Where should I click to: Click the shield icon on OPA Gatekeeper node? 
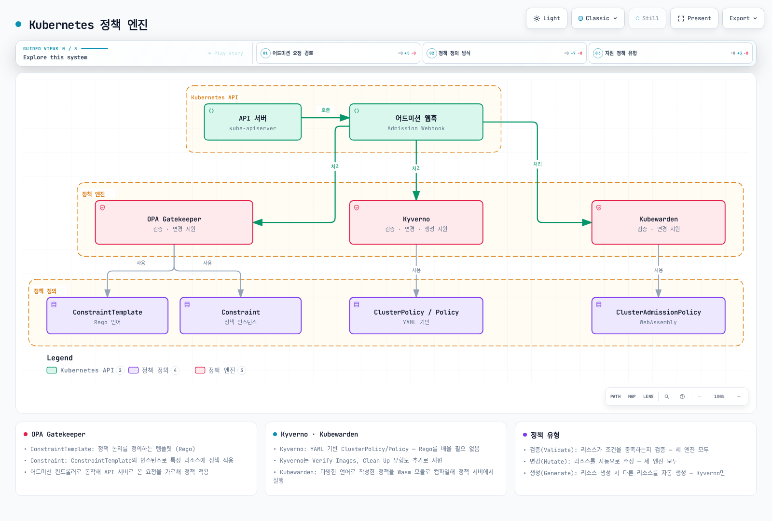pyautogui.click(x=102, y=208)
